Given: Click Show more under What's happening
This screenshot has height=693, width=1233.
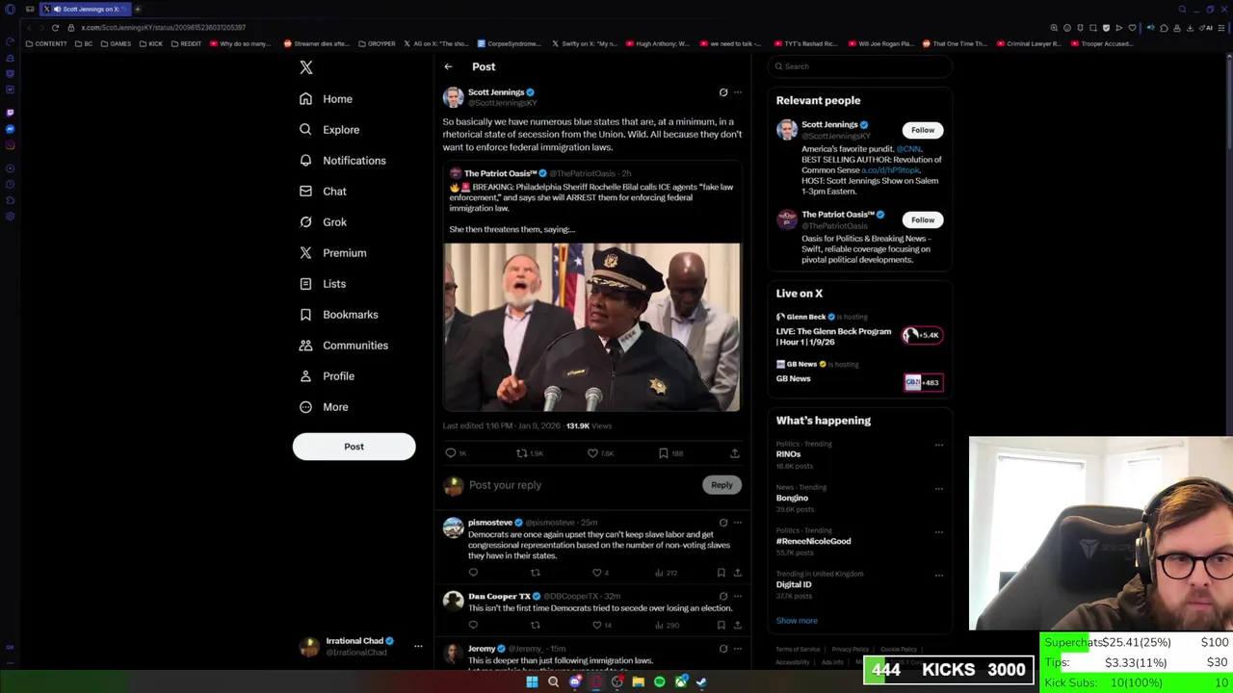Looking at the screenshot, I should tap(797, 621).
